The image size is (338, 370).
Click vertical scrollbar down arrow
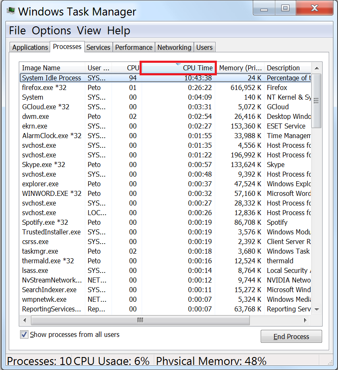pyautogui.click(x=317, y=309)
